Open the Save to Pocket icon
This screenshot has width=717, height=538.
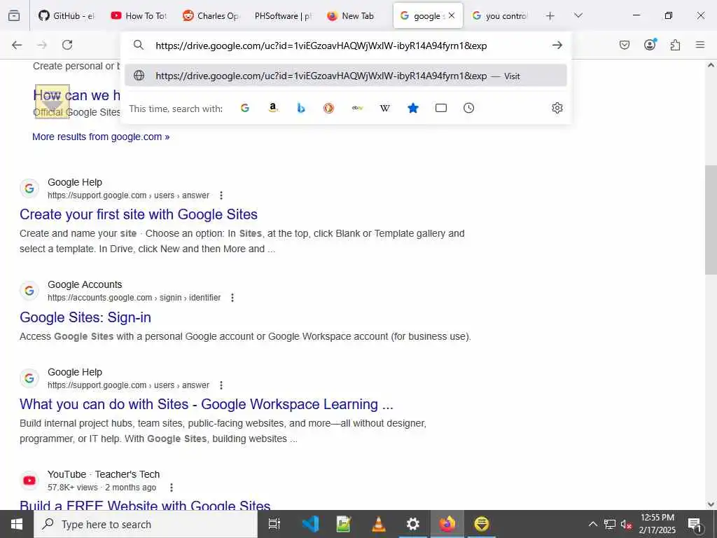tap(625, 45)
